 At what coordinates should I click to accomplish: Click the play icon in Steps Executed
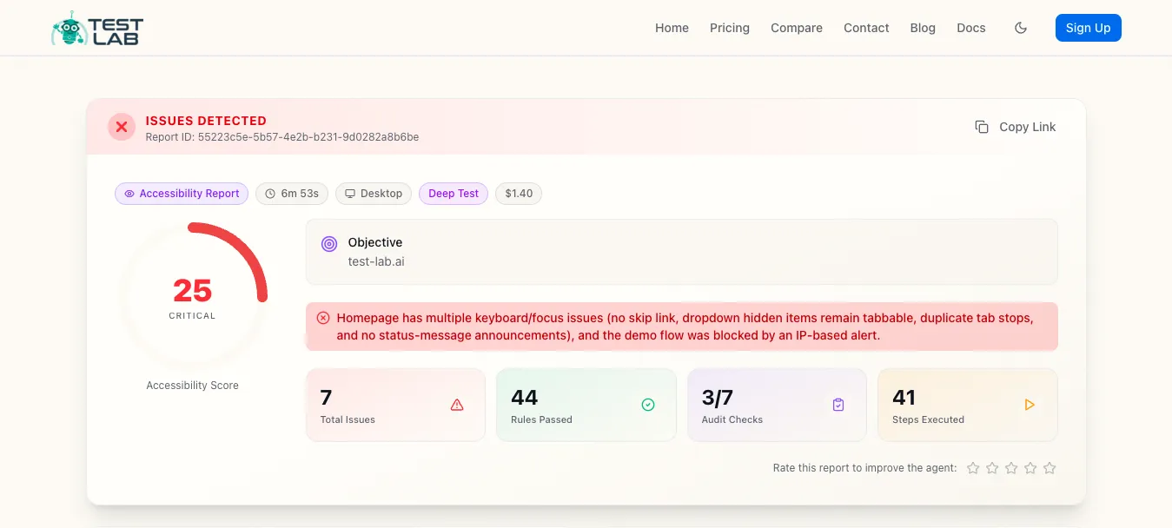coord(1030,405)
